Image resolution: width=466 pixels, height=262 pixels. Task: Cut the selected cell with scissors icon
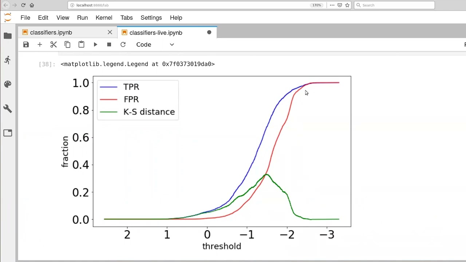pos(54,44)
